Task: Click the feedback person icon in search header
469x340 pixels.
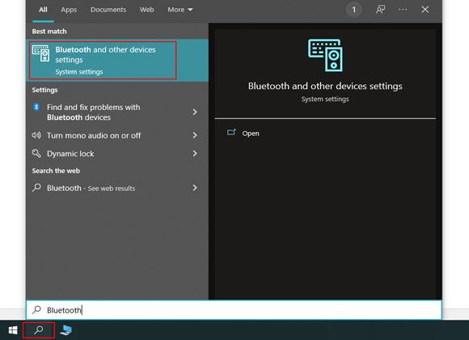Action: click(x=380, y=10)
